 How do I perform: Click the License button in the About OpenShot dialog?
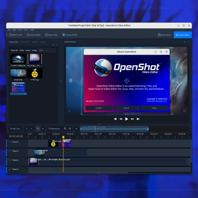[x=126, y=108]
